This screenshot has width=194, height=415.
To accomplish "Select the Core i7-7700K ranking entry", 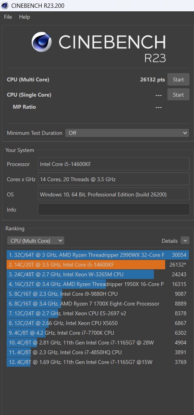I will click(x=98, y=333).
